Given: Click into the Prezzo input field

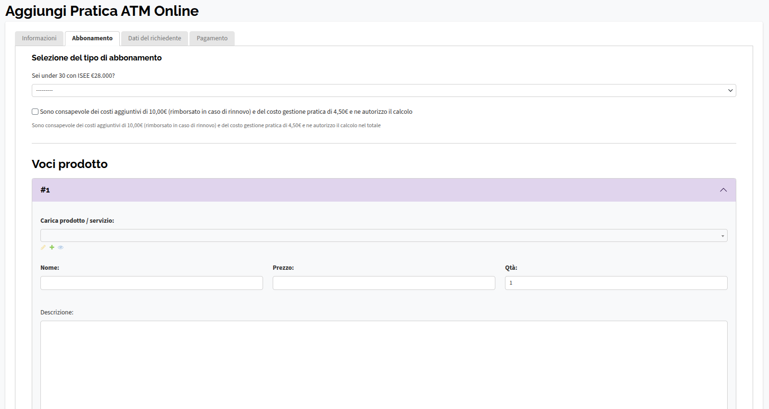Looking at the screenshot, I should pyautogui.click(x=383, y=283).
